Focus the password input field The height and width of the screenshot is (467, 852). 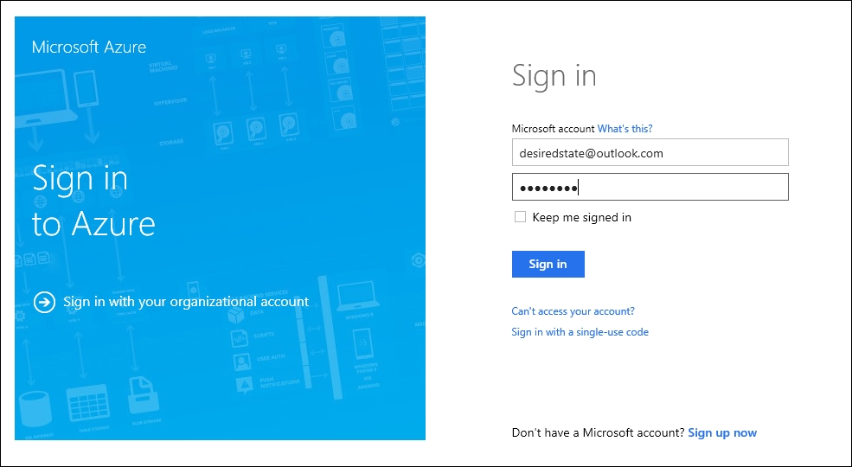650,188
